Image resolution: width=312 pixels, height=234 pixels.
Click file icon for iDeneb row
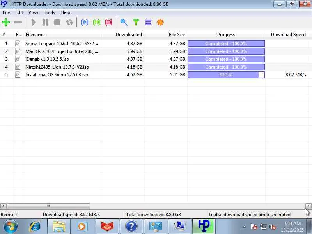point(18,59)
